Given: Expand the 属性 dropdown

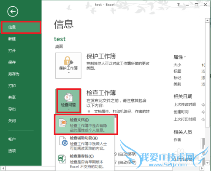Looking at the screenshot, I should [180, 57].
